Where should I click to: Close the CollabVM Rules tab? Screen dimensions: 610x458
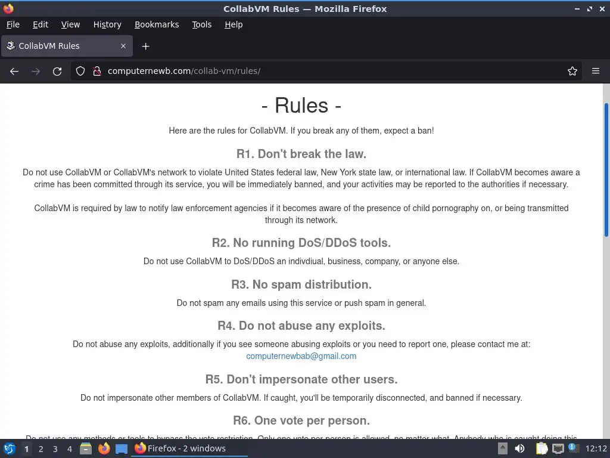(123, 46)
